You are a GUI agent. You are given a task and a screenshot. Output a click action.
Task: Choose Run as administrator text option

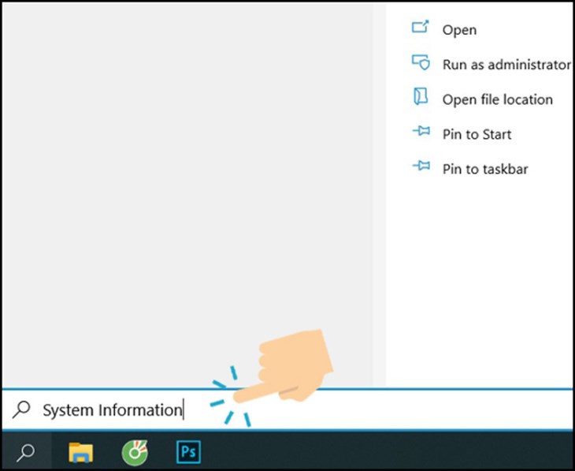pyautogui.click(x=506, y=65)
